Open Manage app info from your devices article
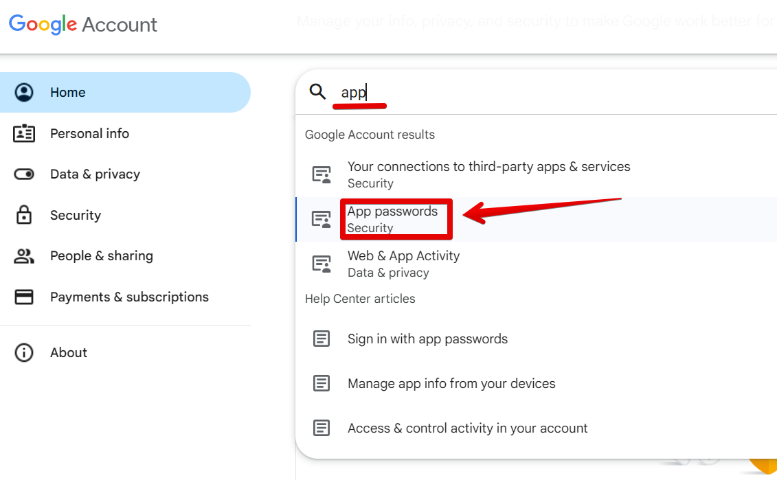The height and width of the screenshot is (480, 777). [536, 383]
